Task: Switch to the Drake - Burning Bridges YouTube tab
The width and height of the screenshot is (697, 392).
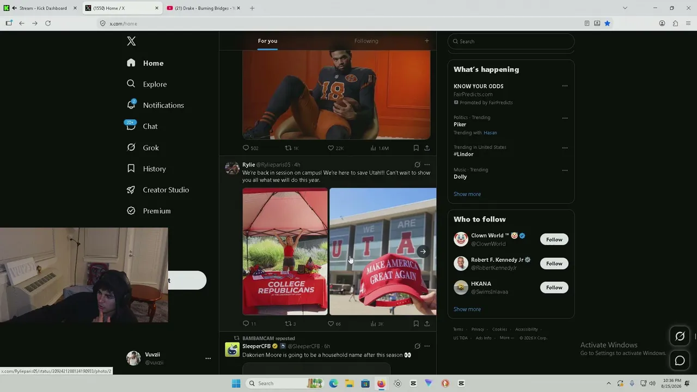Action: pos(205,8)
